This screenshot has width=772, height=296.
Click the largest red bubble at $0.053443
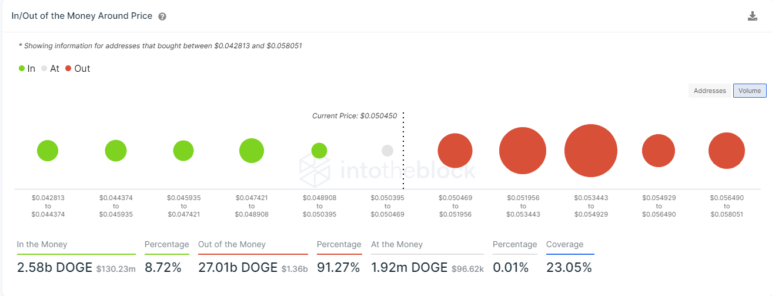click(x=590, y=151)
